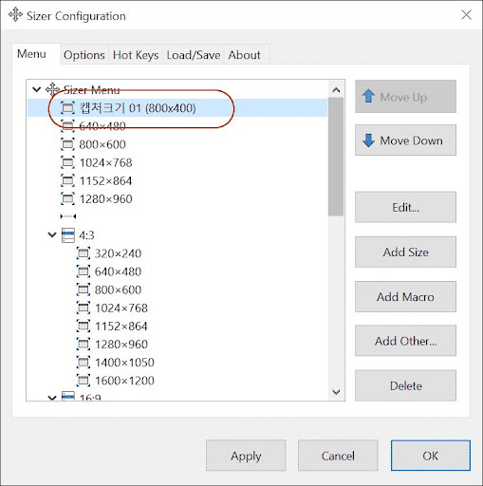Click Add Other...
Screen dimensions: 483x486
coord(405,341)
